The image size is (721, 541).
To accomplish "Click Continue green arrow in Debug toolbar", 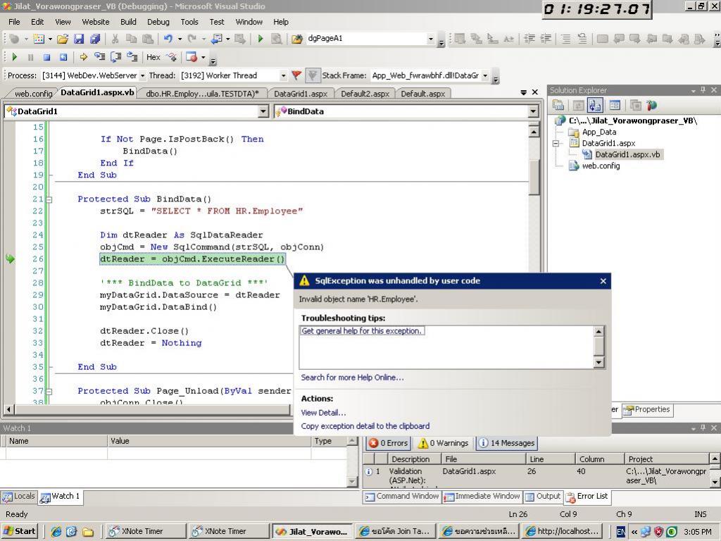I will pos(14,57).
